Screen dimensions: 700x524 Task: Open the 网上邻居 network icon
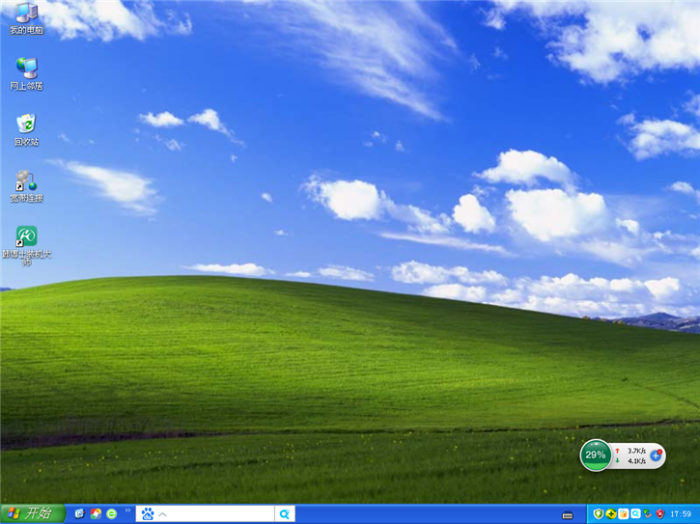pos(26,69)
